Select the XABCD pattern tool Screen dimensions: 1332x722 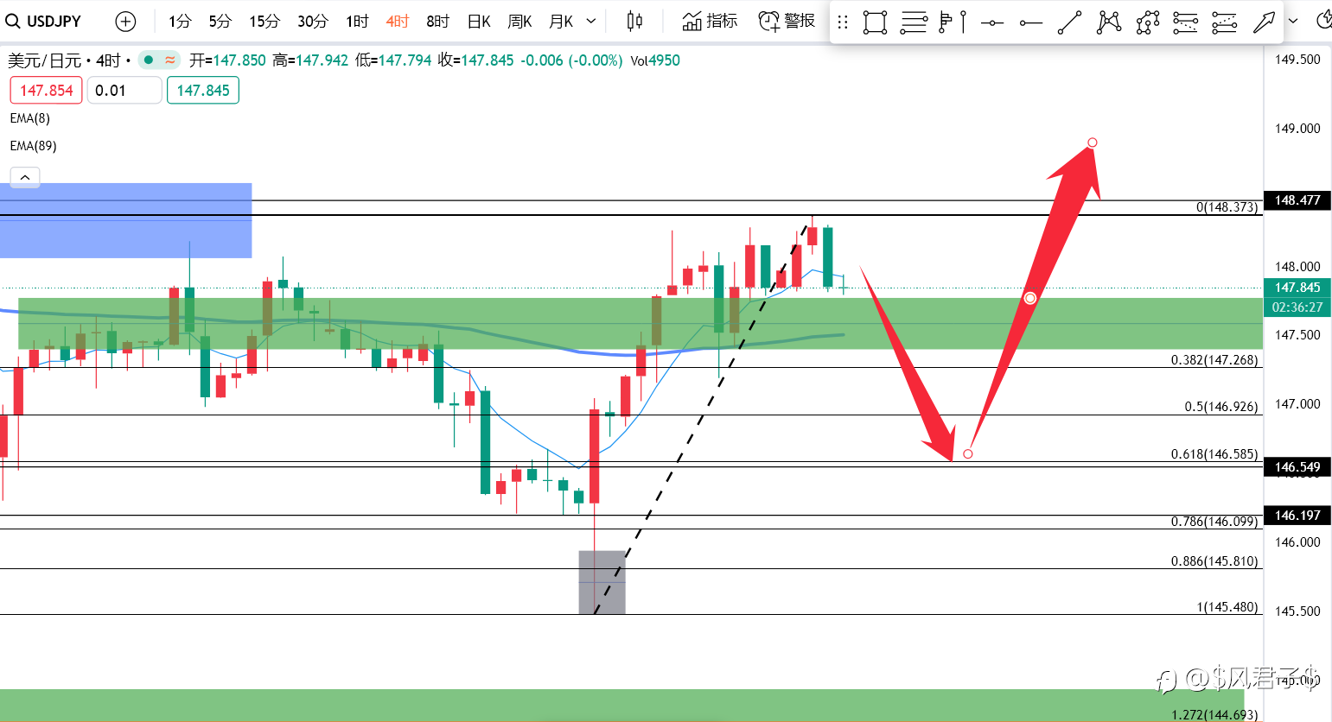click(x=1108, y=22)
